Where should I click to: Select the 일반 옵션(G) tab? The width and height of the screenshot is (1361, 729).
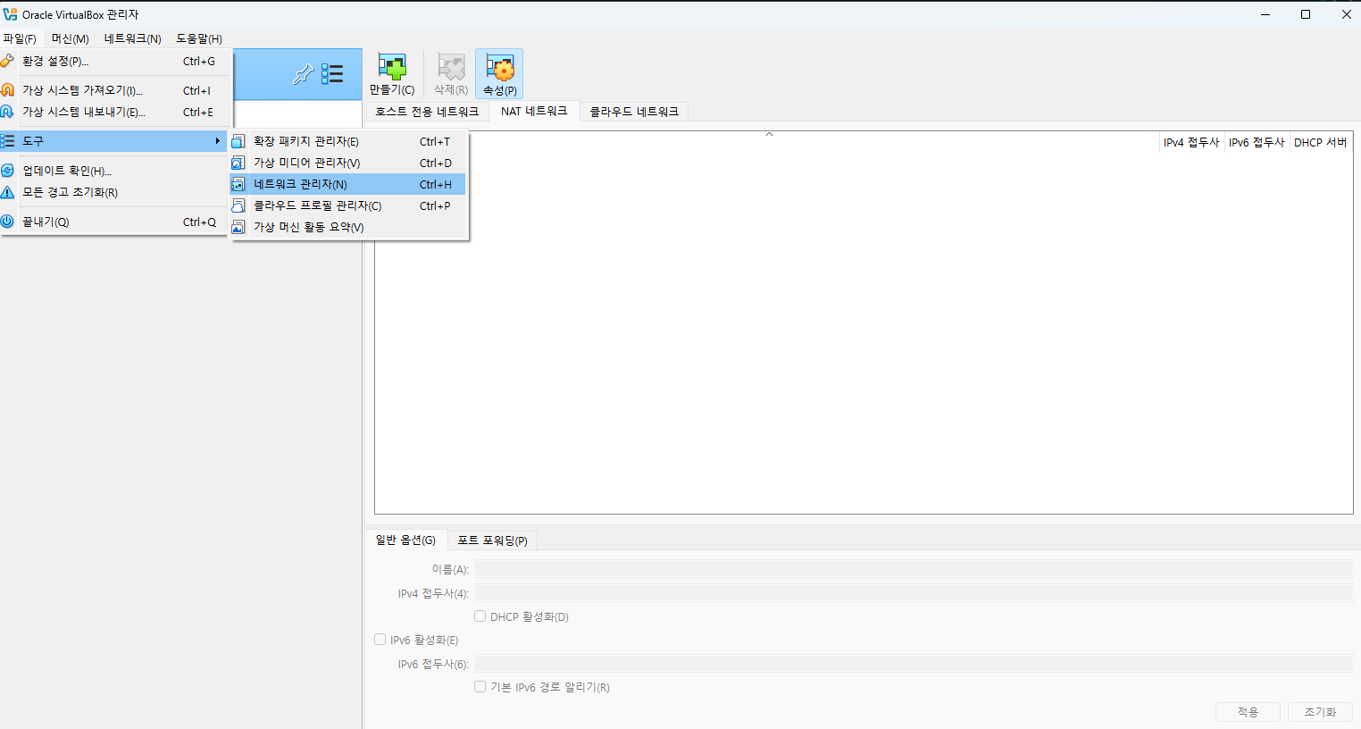pyautogui.click(x=405, y=540)
